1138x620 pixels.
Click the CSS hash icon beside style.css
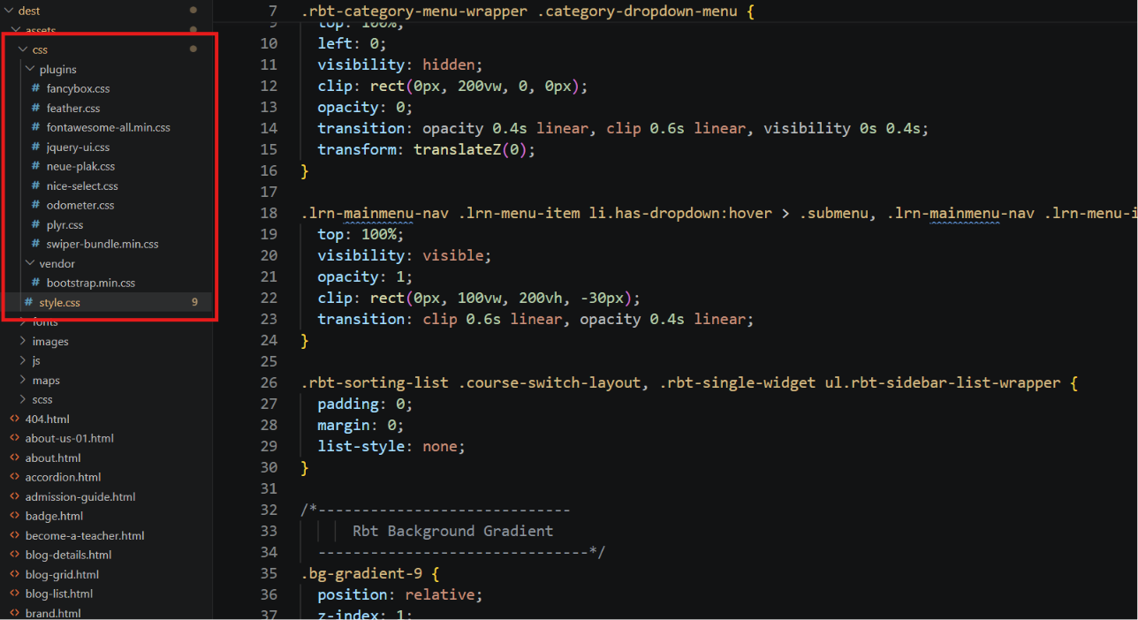coord(29,302)
